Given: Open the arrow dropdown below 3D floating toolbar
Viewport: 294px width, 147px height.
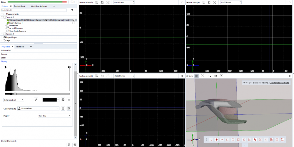Looking at the screenshot, I should click(245, 145).
